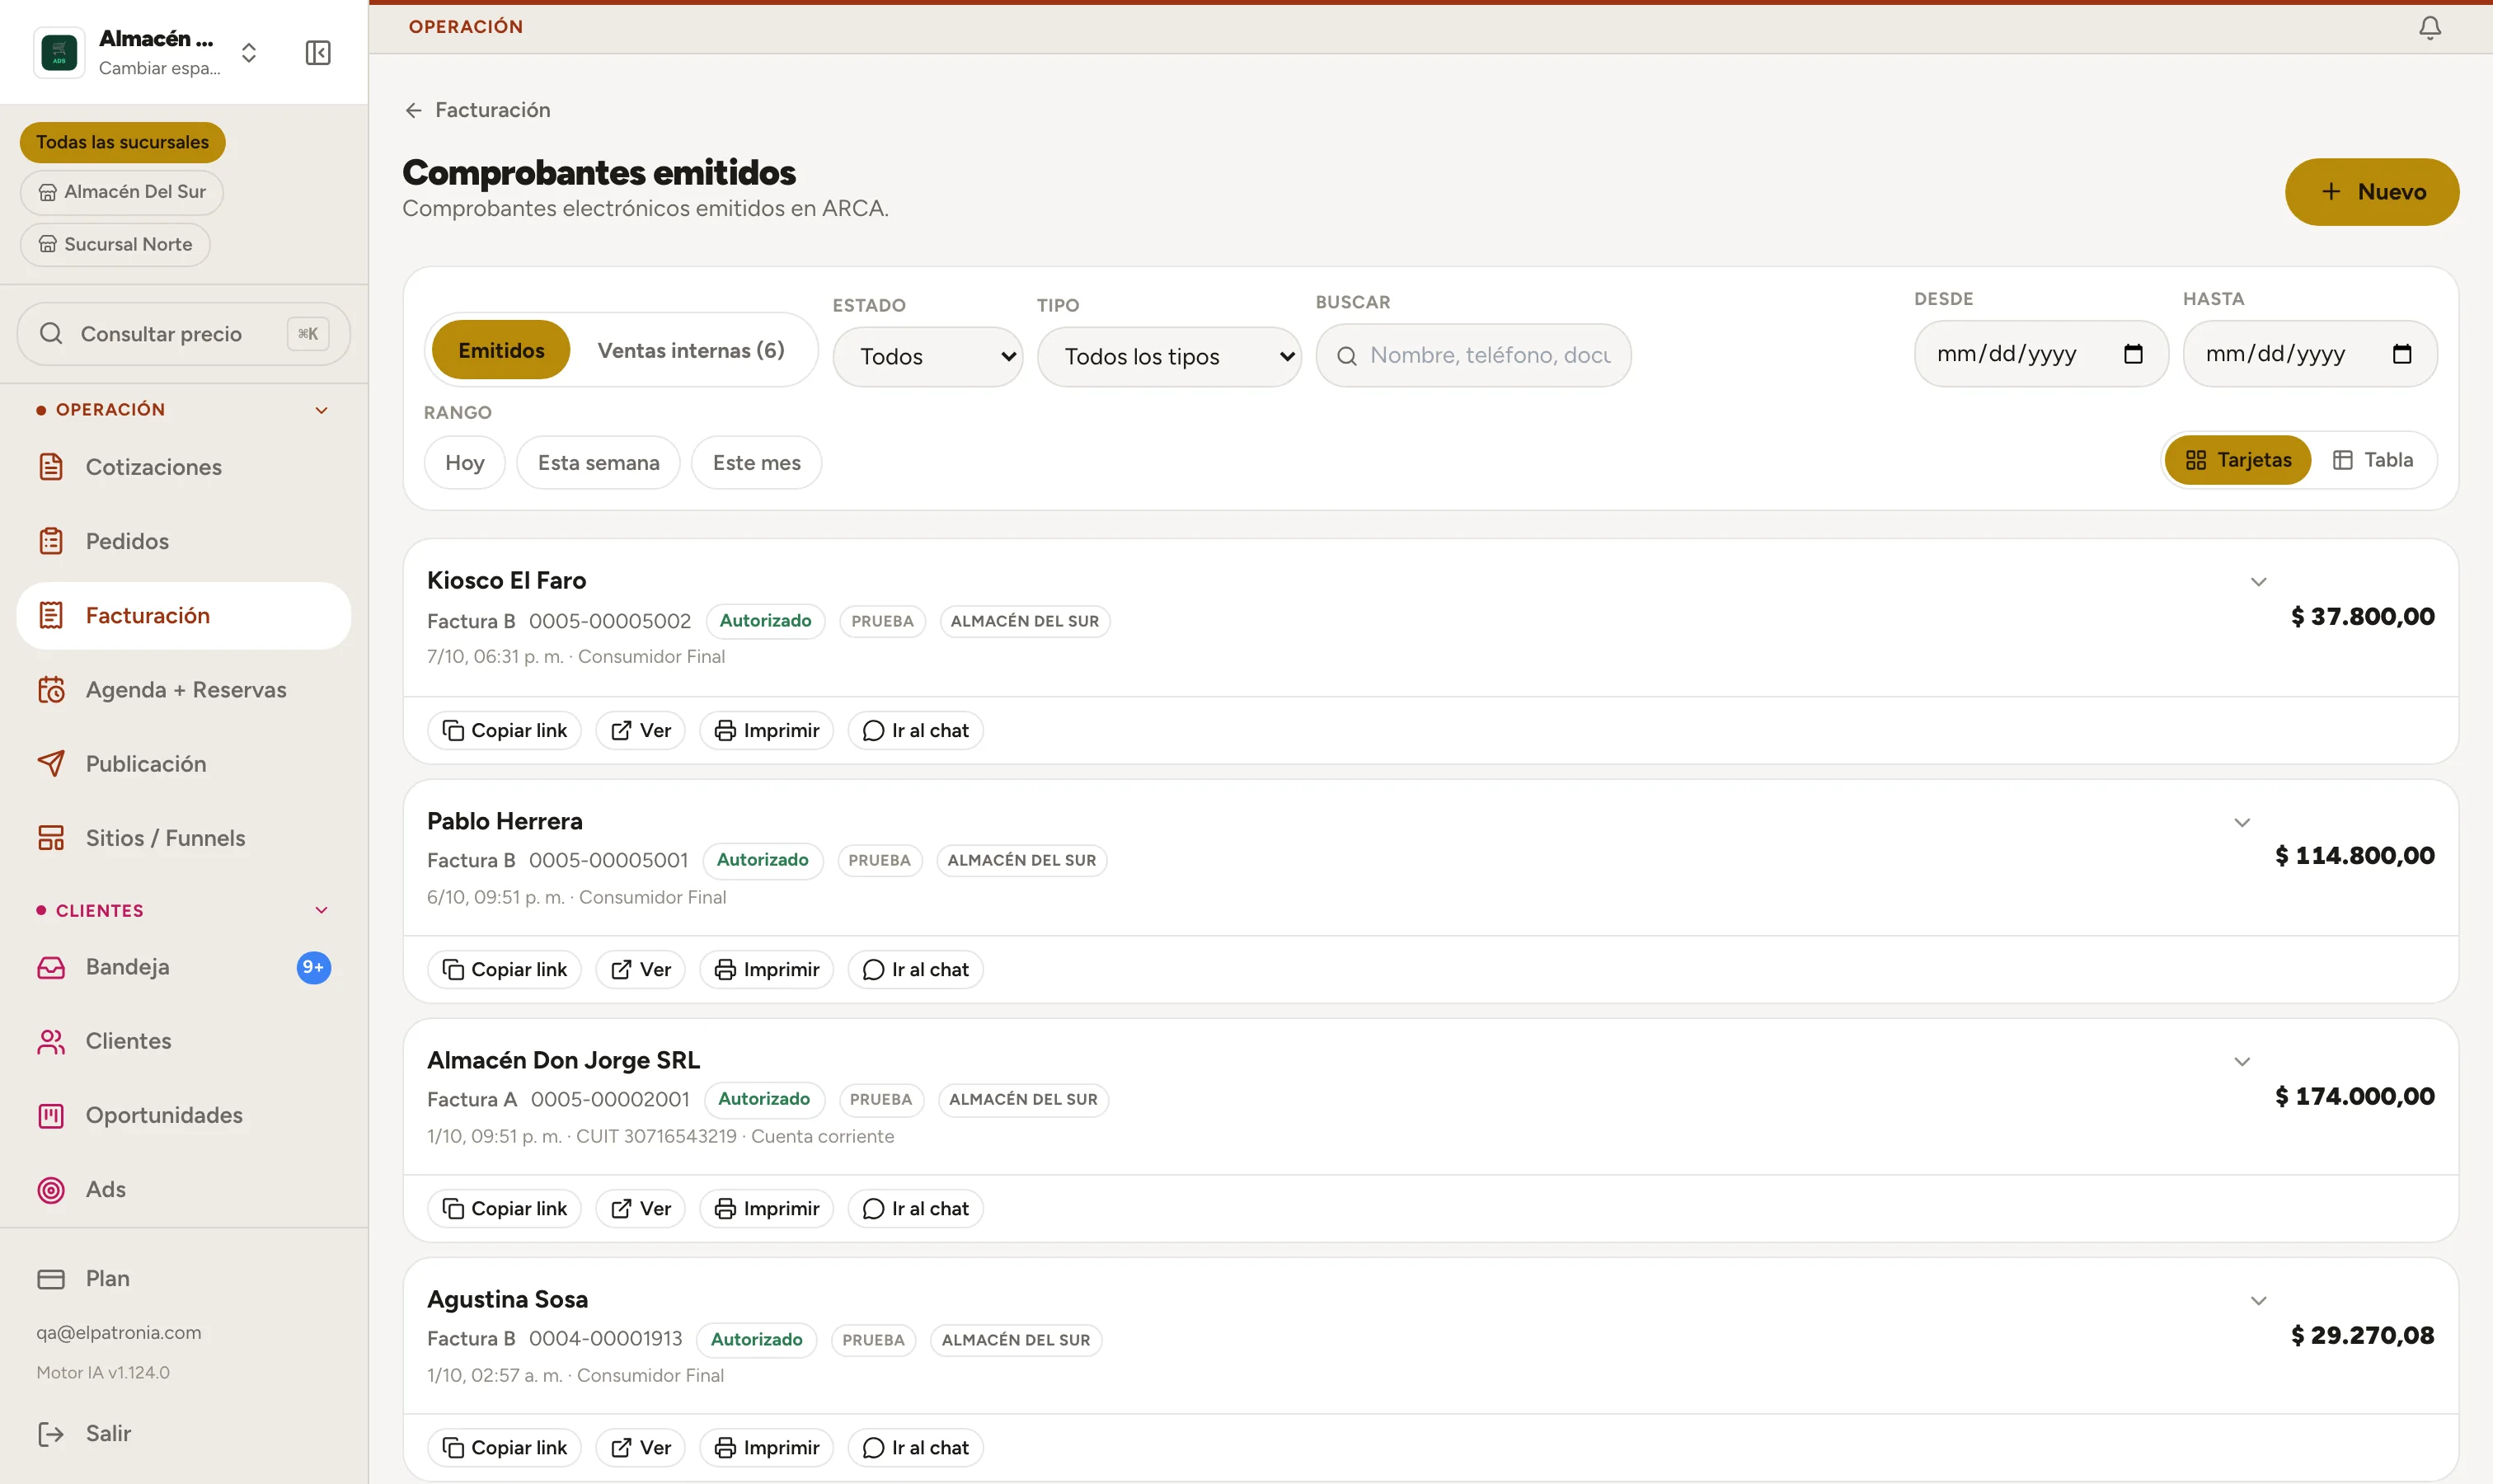Expand the Pablo Herrera card
The image size is (2493, 1484).
2242,822
